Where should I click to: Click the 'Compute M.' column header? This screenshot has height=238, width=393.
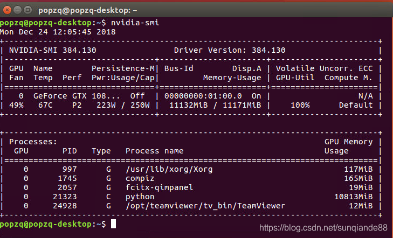point(349,78)
